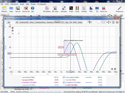Click the vertical axis scroll-up arrow
125x93 pixels.
click(x=5, y=27)
